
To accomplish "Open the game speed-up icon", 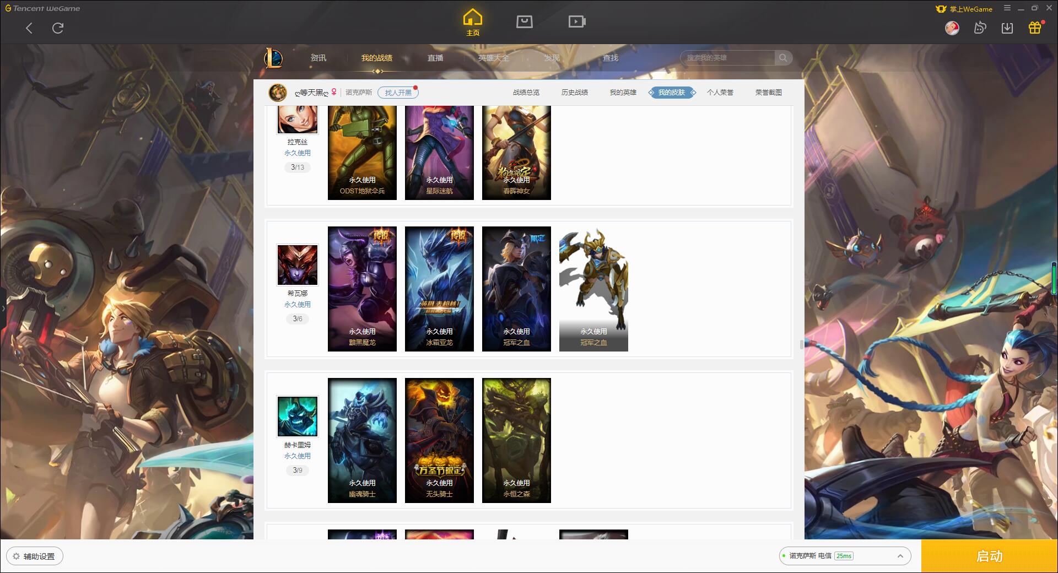I will pos(980,28).
